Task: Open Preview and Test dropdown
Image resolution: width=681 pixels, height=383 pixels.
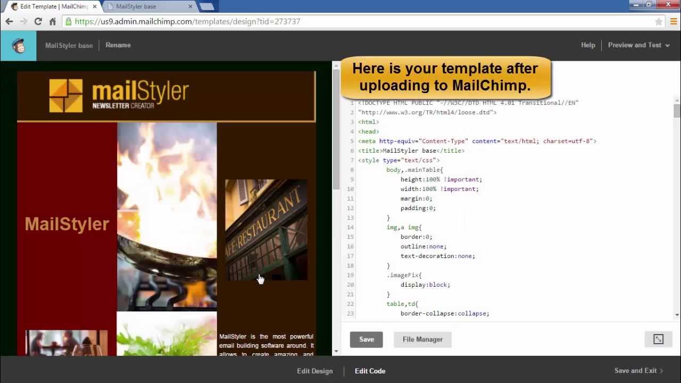Action: [638, 45]
